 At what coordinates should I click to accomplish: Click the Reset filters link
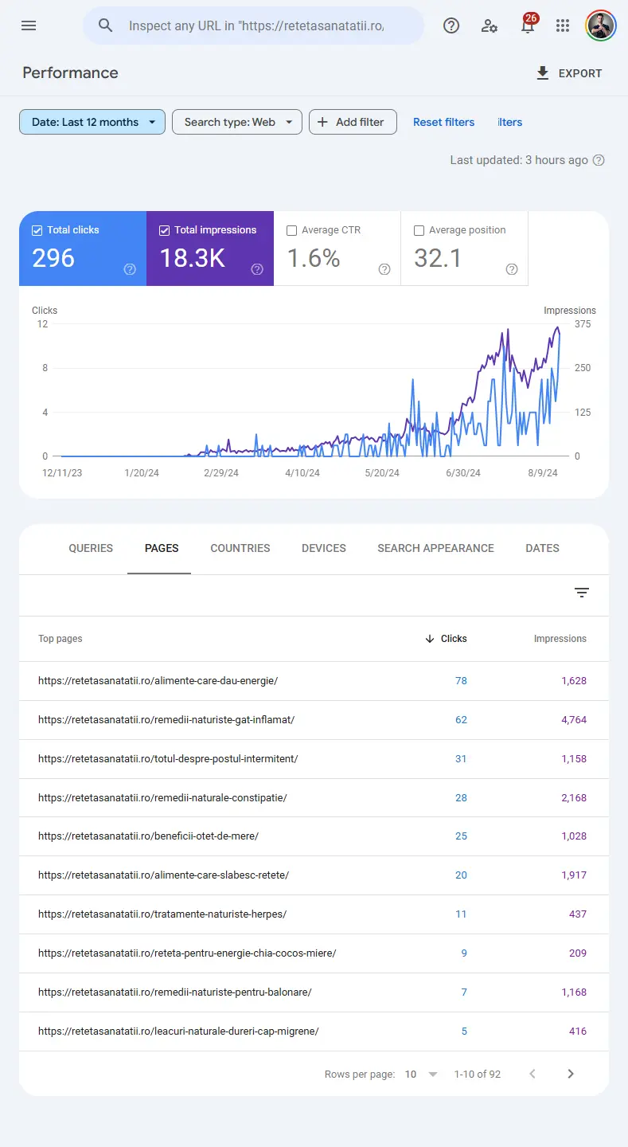tap(443, 122)
